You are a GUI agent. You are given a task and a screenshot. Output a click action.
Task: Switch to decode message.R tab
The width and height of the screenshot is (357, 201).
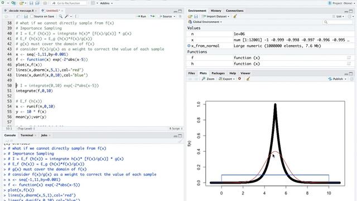(x=21, y=11)
